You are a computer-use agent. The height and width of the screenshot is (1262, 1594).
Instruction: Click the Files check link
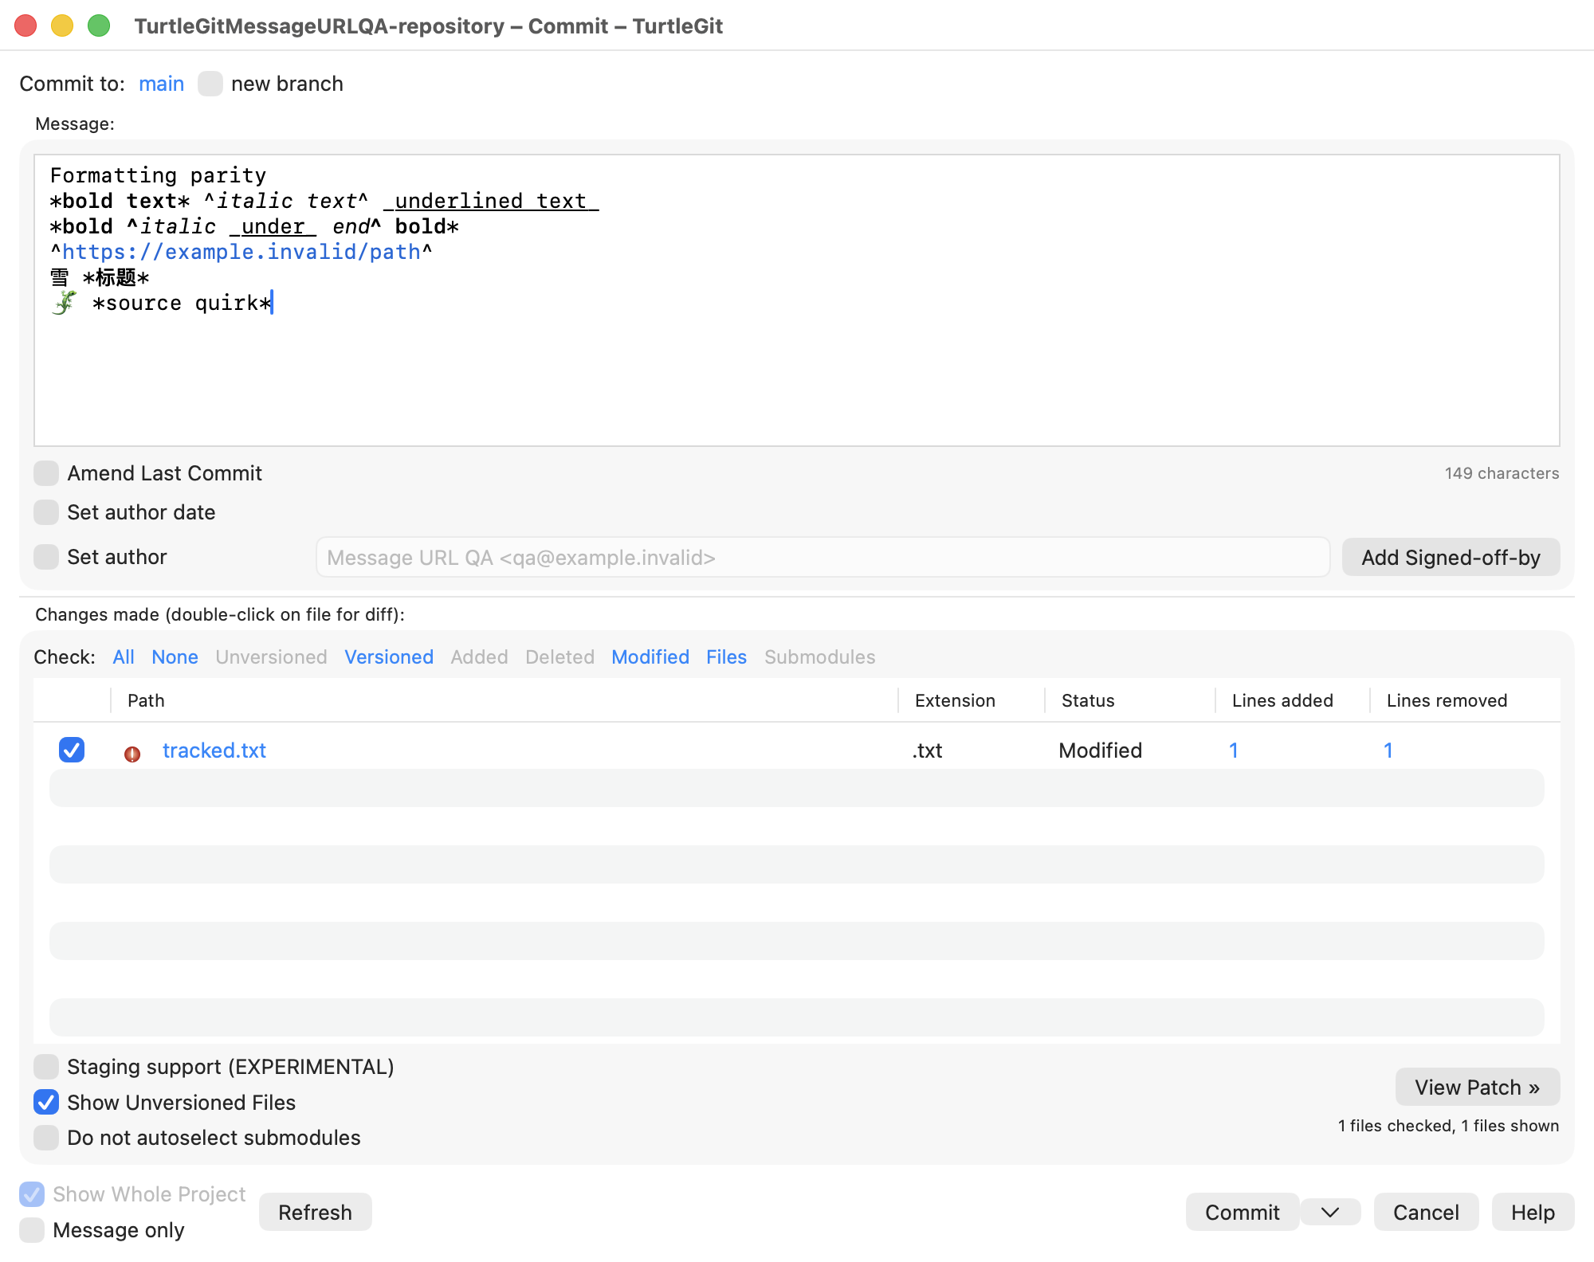click(x=726, y=656)
